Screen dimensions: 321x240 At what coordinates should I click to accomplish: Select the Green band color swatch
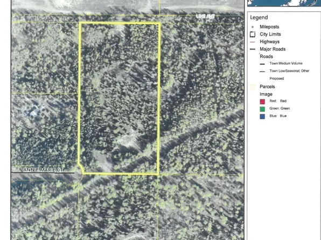point(262,109)
